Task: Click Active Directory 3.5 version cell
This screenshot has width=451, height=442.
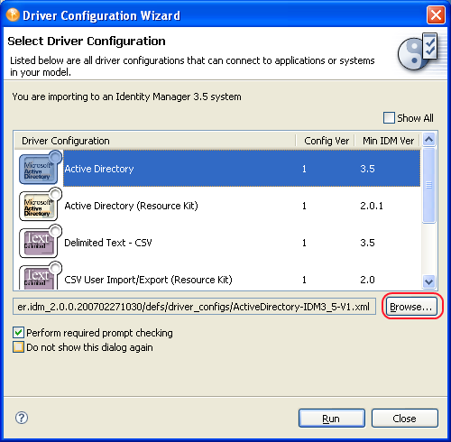Action: point(367,169)
